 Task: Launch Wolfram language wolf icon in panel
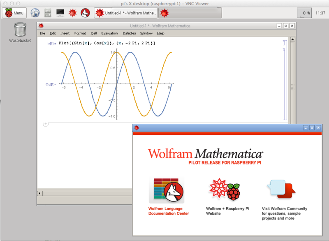click(x=86, y=13)
